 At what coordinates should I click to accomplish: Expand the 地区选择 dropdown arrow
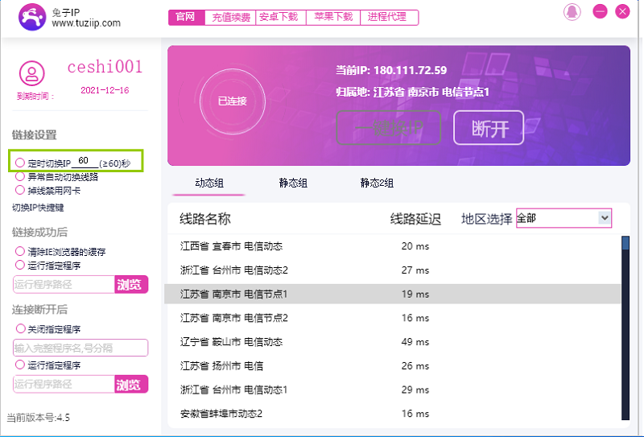[605, 218]
